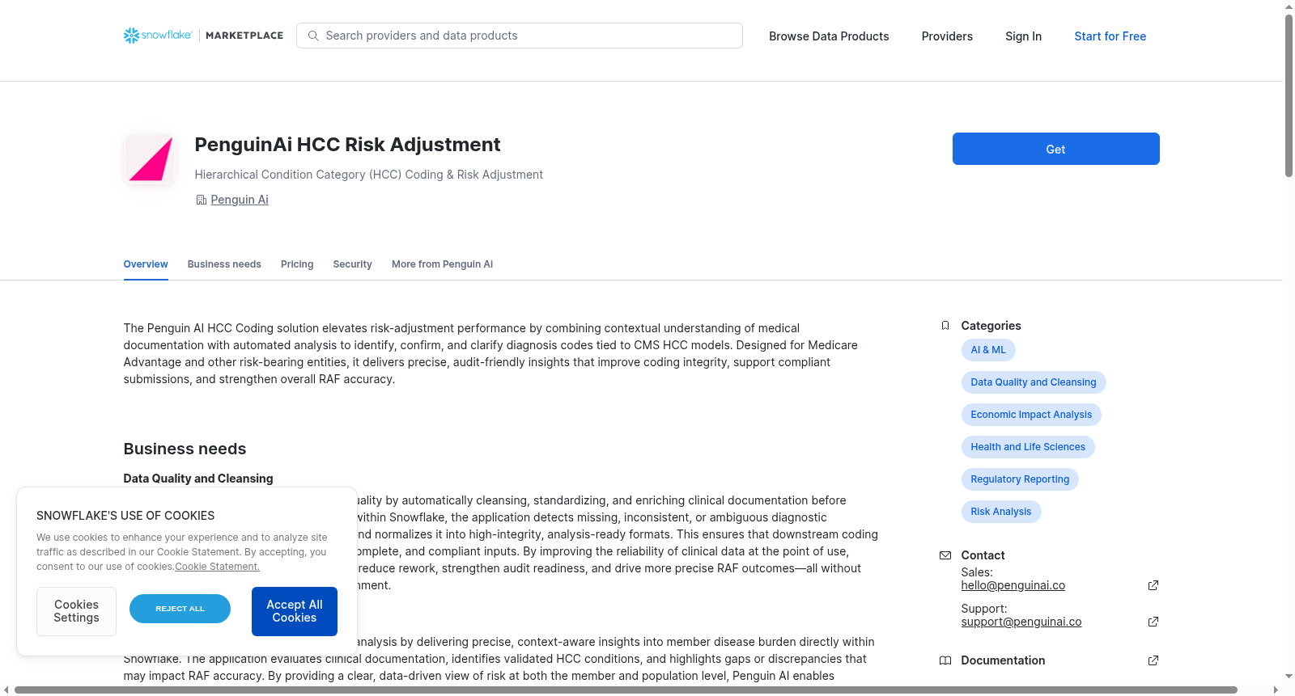Open the Cookie Statement link
Viewport: 1295px width, 696px height.
(x=217, y=567)
